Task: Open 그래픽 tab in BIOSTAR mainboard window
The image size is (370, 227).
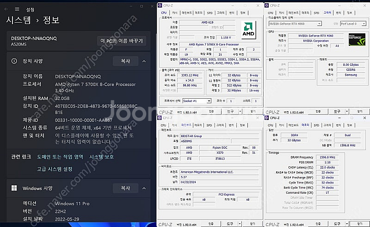Action: click(x=220, y=125)
